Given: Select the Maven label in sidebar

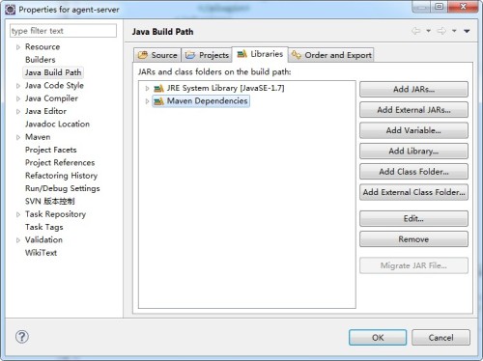Looking at the screenshot, I should [x=38, y=137].
